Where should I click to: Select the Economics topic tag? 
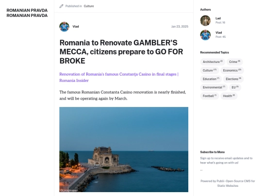[x=232, y=70]
